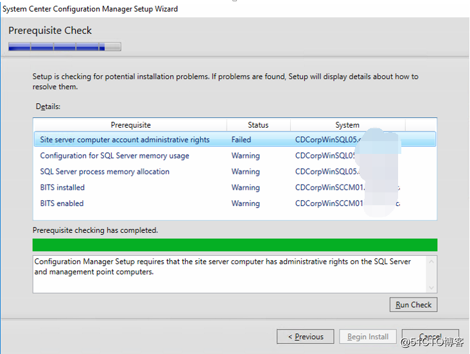Sort by the System column header
Image resolution: width=470 pixels, height=354 pixels.
point(348,125)
